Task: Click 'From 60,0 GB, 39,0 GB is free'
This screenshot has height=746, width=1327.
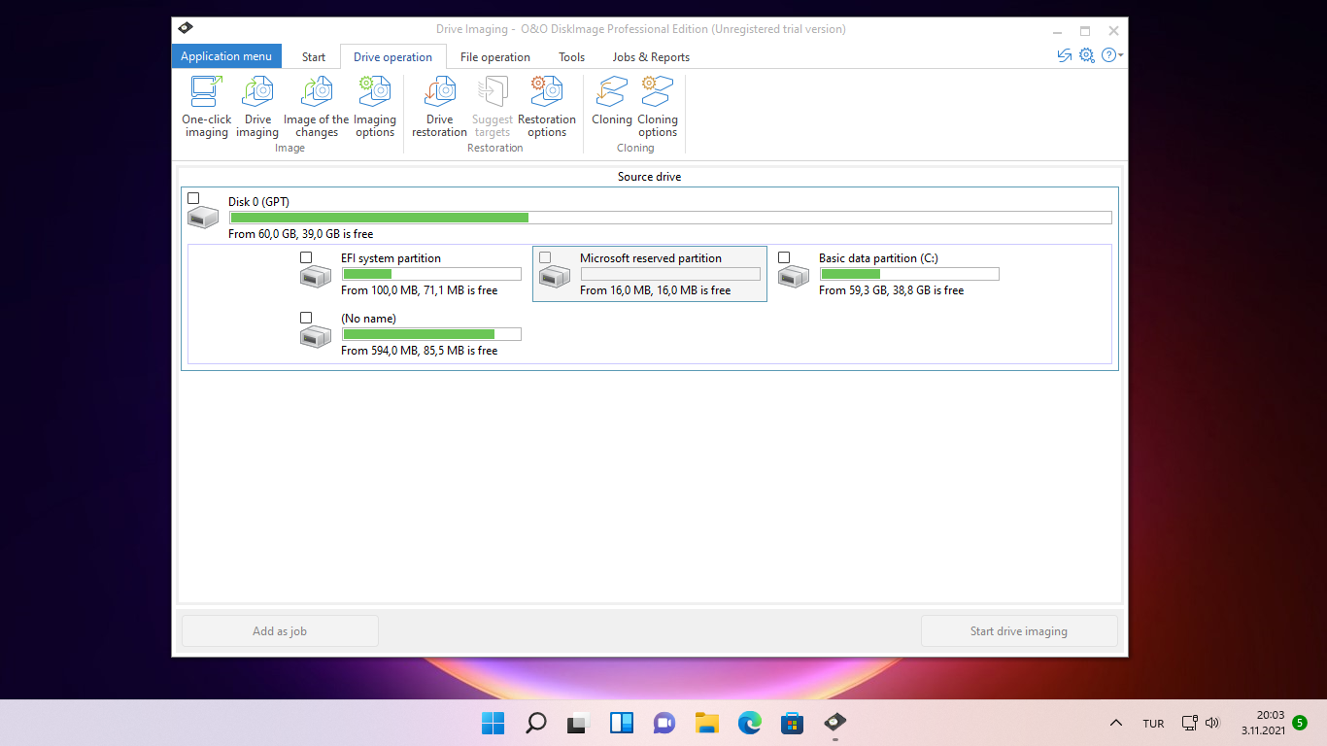Action: pos(301,234)
